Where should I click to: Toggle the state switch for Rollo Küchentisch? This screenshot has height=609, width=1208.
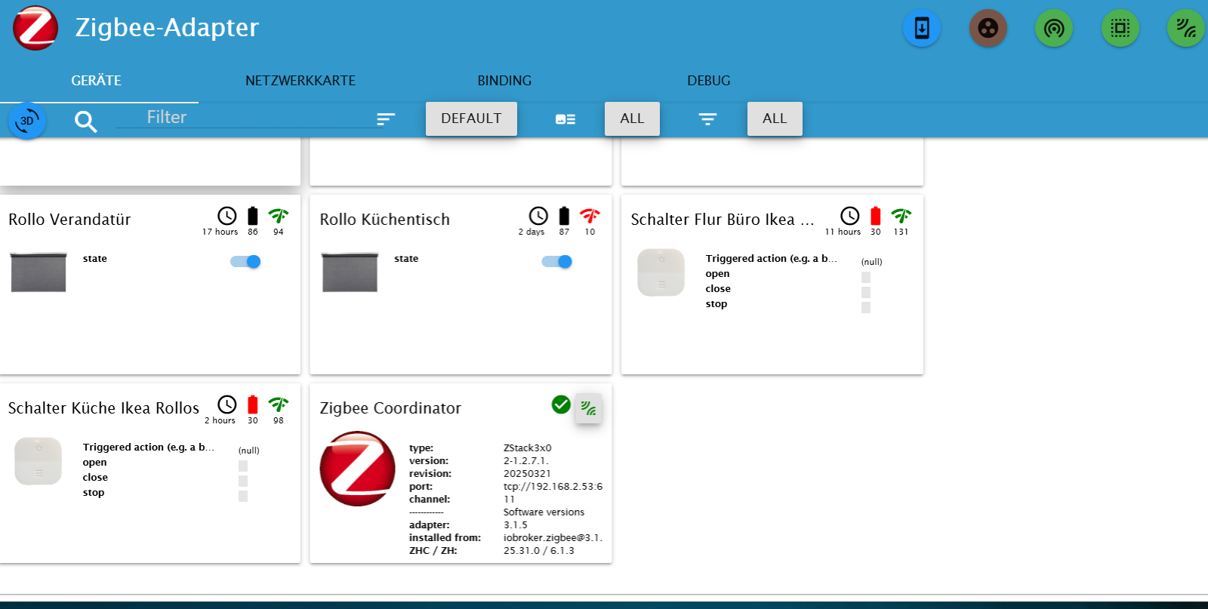tap(556, 262)
